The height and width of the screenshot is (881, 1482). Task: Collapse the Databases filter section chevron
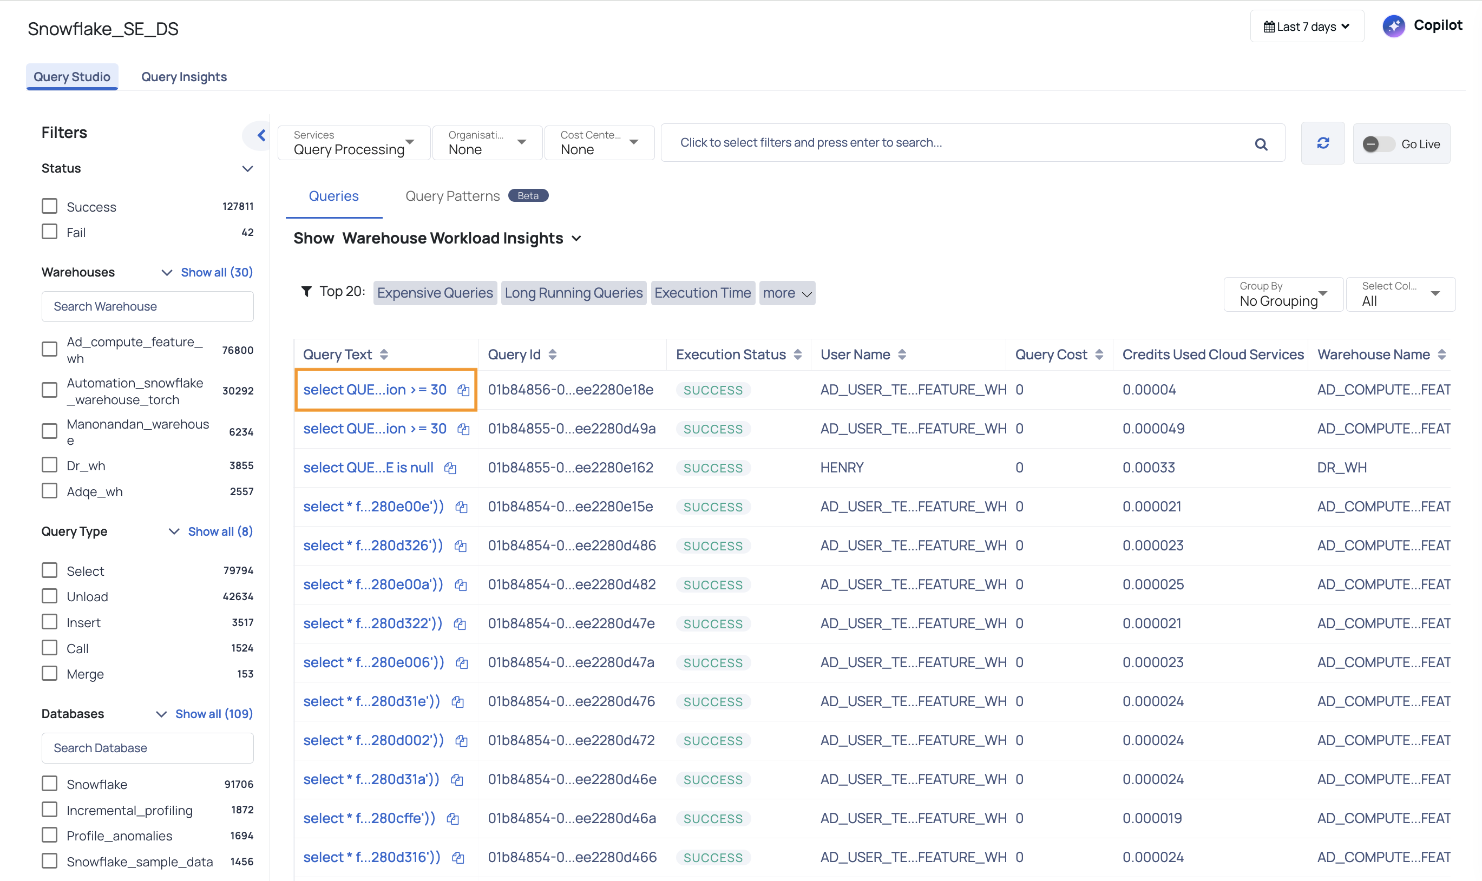point(161,714)
